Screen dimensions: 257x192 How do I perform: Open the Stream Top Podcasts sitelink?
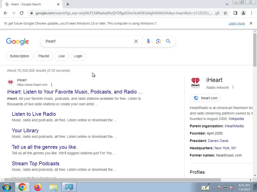tap(36, 163)
